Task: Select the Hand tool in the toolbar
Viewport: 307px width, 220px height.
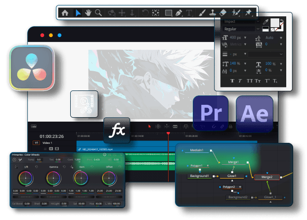Action: 88,13
